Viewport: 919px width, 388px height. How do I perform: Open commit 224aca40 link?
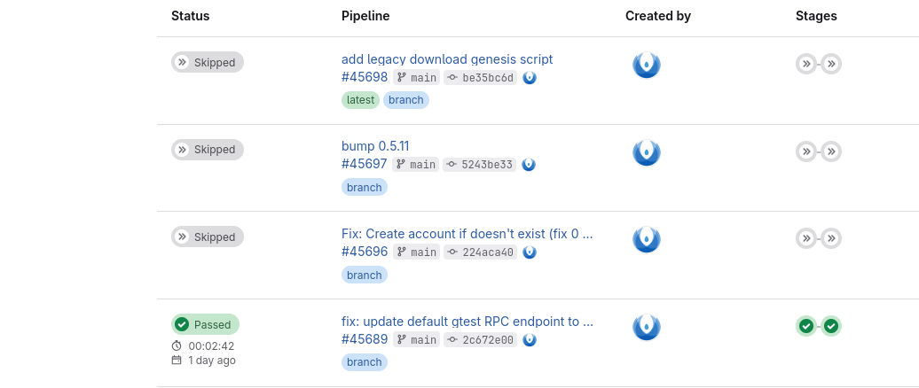click(487, 252)
